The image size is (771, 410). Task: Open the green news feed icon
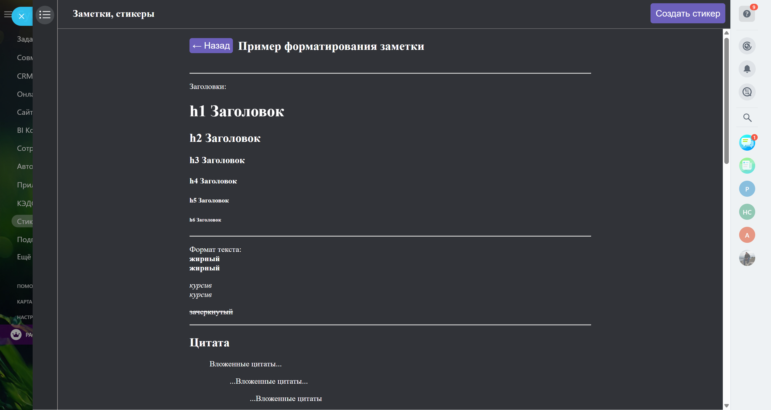pyautogui.click(x=747, y=166)
